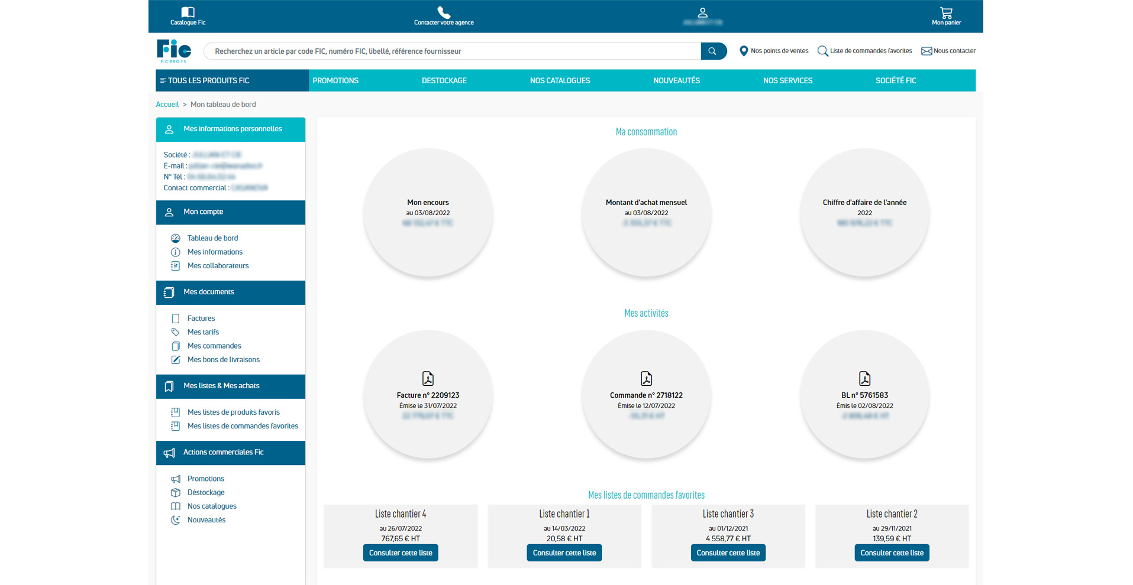
Task: Click Mes listes & Mes achats header
Action: [231, 386]
